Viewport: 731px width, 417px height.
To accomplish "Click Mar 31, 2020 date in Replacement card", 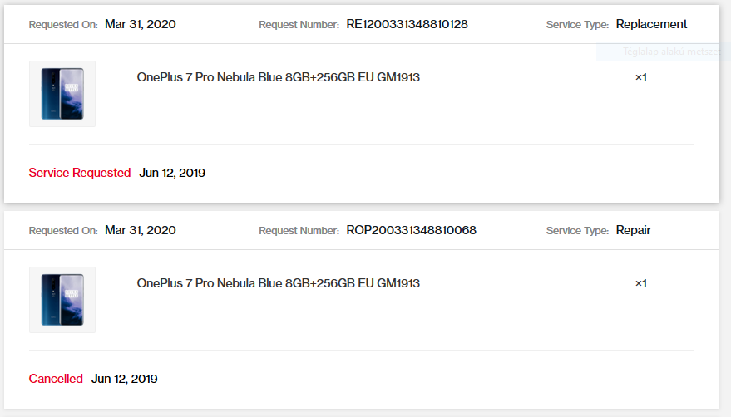I will point(141,24).
